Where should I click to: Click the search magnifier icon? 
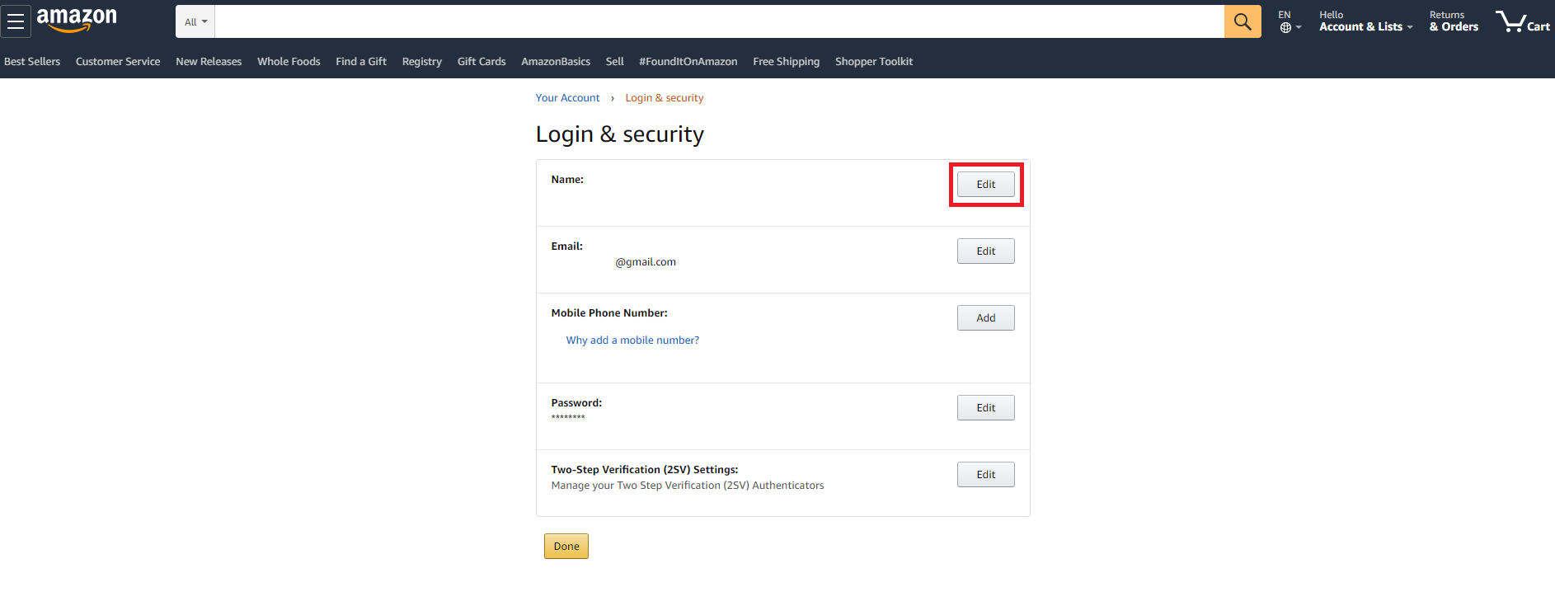1242,21
